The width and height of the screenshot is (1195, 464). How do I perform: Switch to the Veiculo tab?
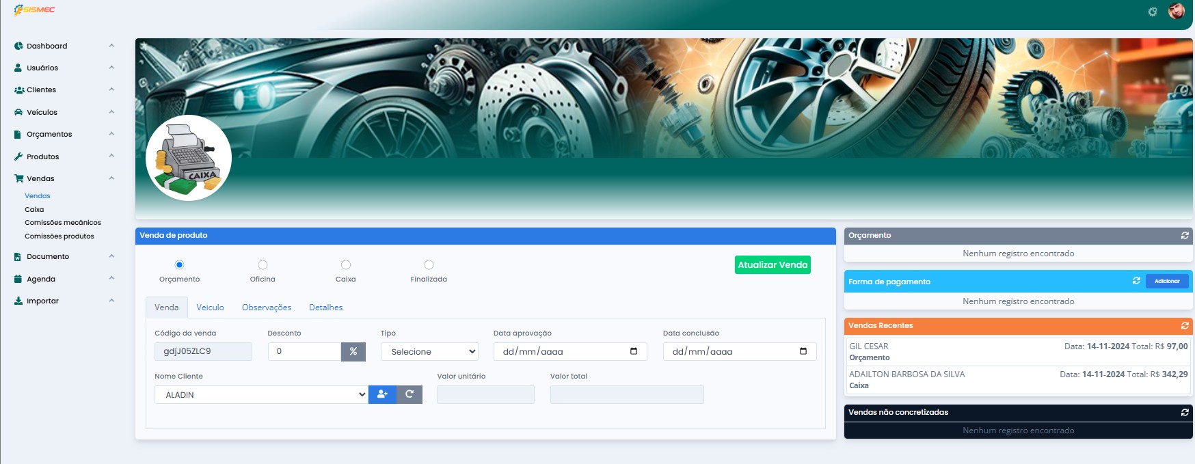pos(210,308)
